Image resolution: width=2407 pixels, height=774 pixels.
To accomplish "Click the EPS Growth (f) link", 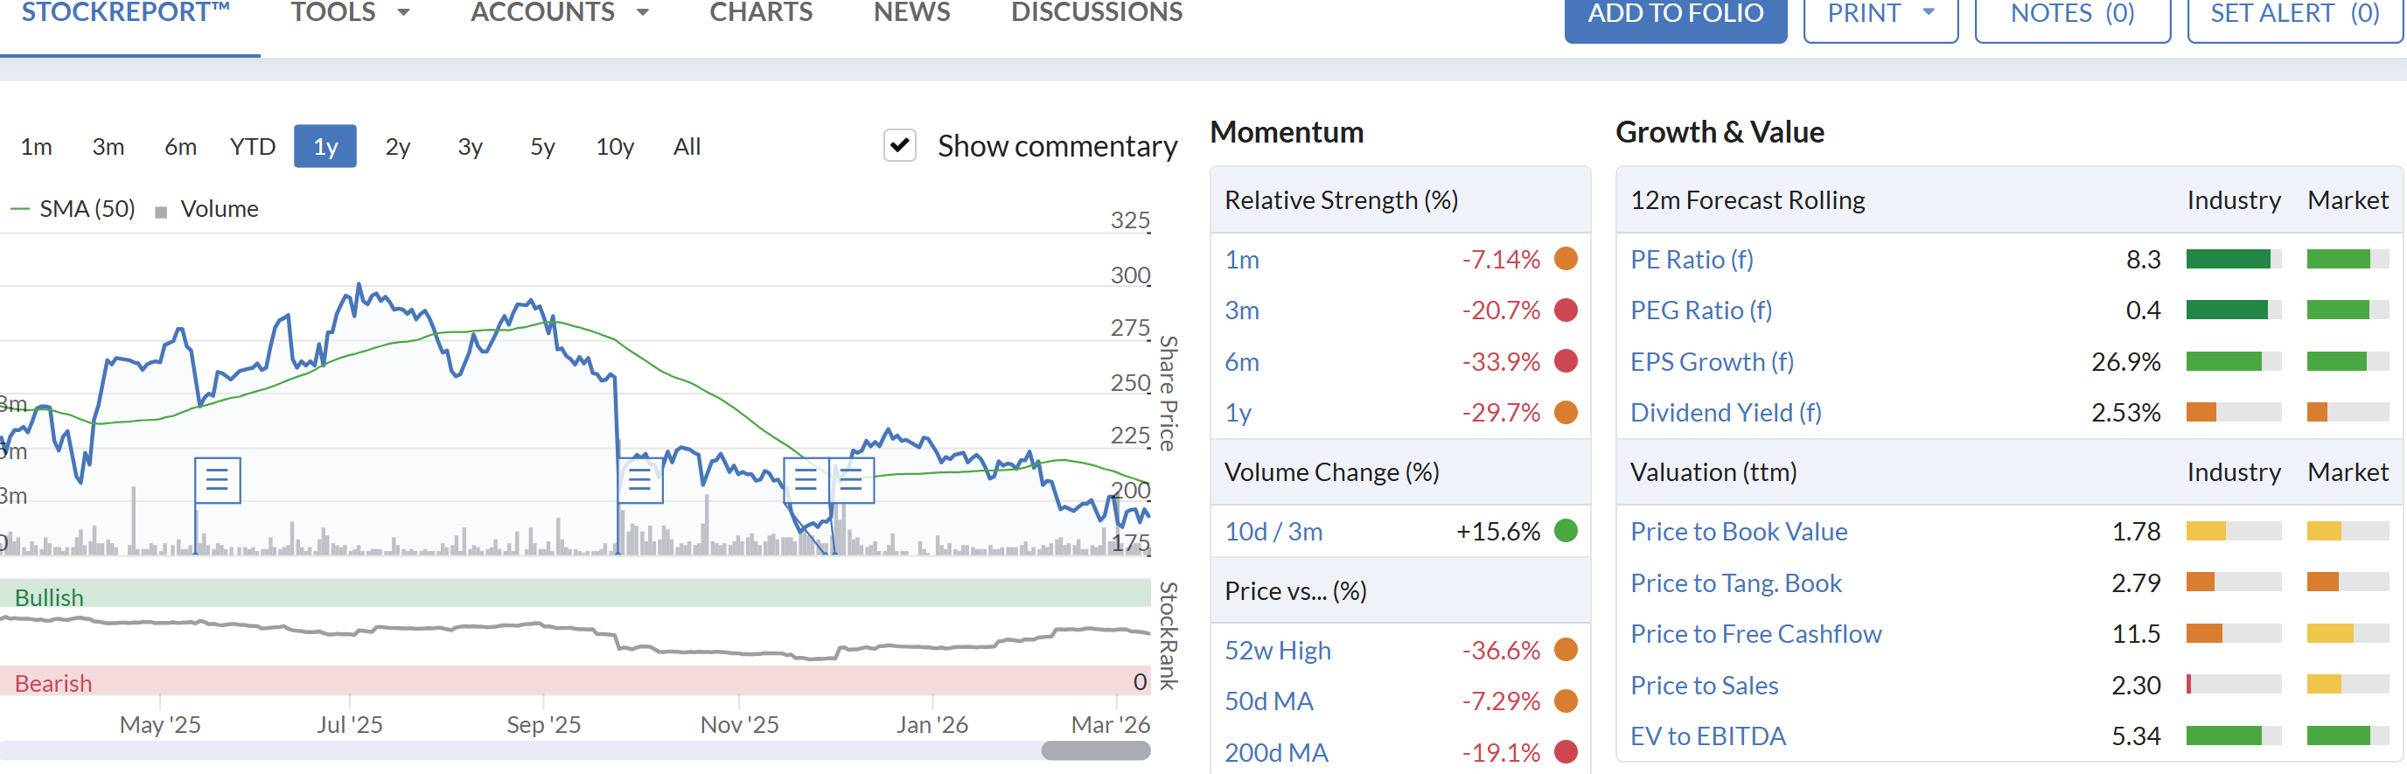I will (1712, 362).
